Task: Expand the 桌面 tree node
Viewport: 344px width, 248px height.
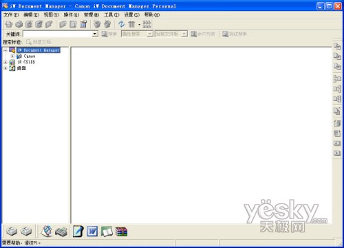Action: (x=6, y=68)
